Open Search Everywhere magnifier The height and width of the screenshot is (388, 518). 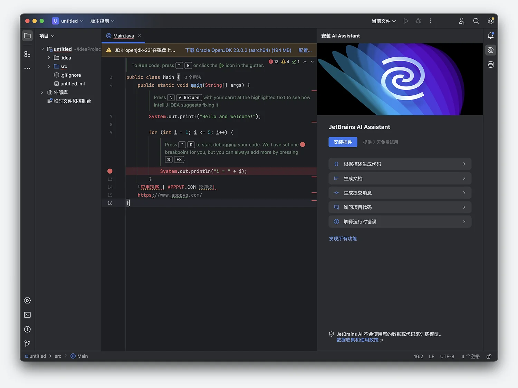476,21
